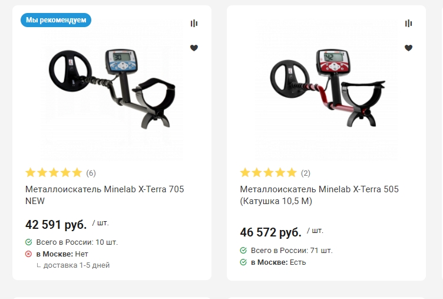Click the X-Terra 505 product image
Image resolution: width=443 pixels, height=299 pixels.
coord(327,88)
